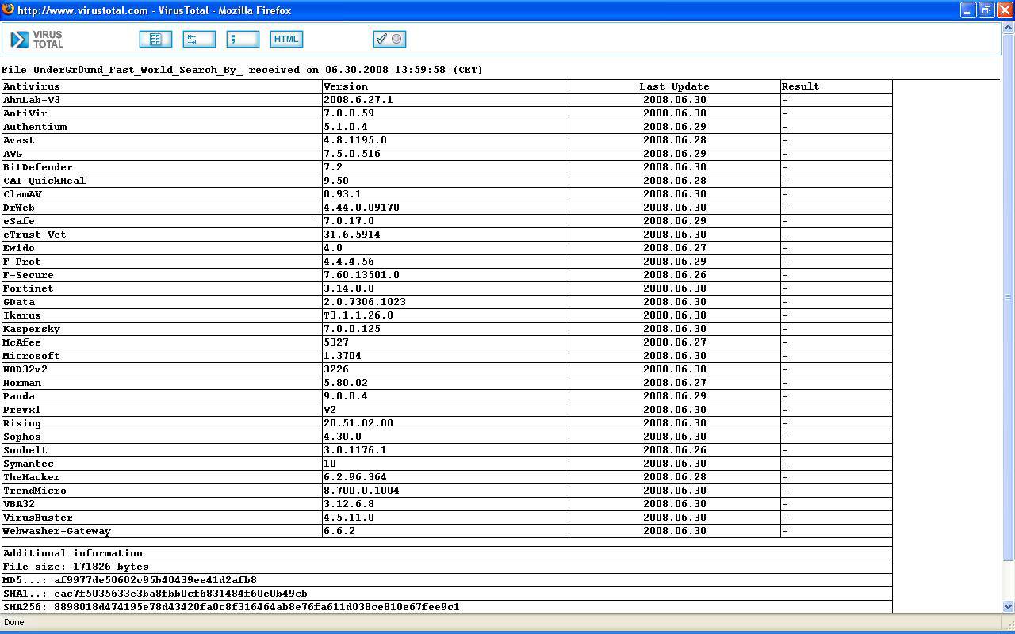Select the AntiVir antivirus name
Image resolution: width=1015 pixels, height=634 pixels.
25,113
